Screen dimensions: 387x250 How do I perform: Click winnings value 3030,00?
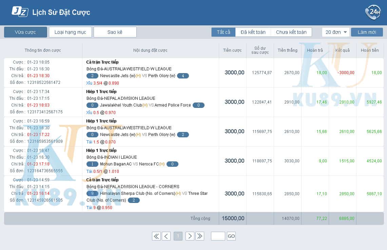292,161
